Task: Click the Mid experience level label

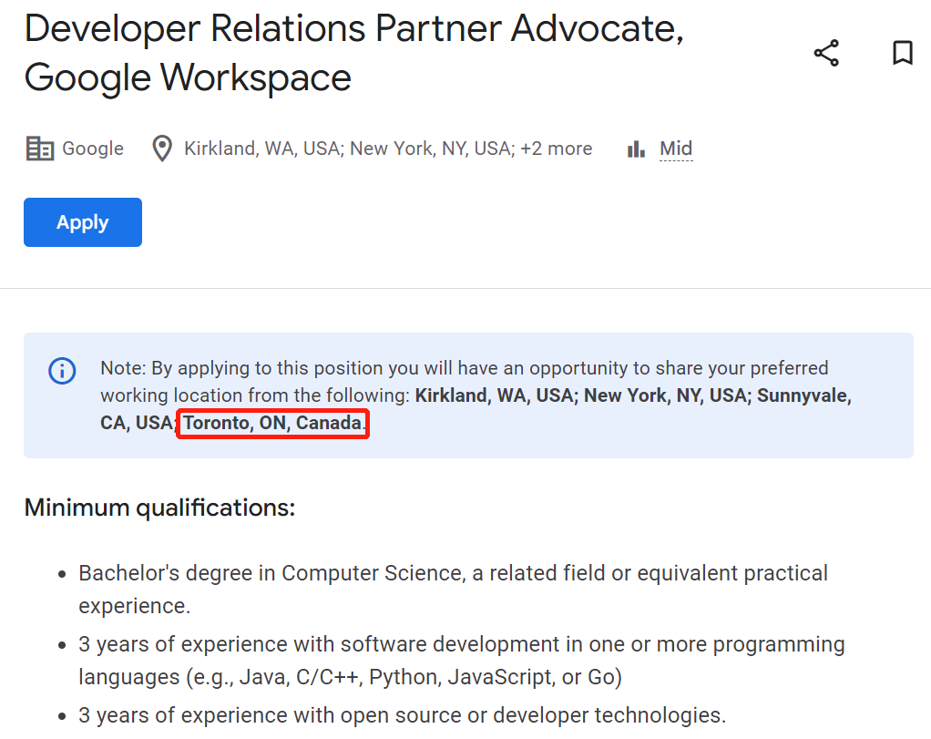Action: [676, 148]
